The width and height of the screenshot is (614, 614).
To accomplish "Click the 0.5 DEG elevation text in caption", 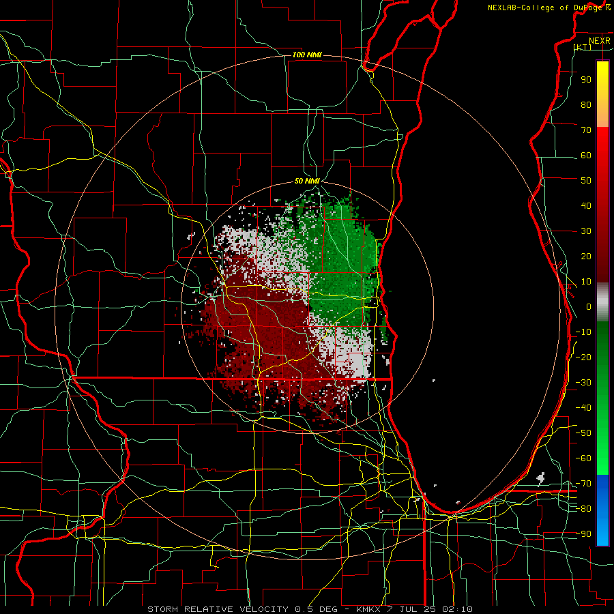I will point(317,609).
